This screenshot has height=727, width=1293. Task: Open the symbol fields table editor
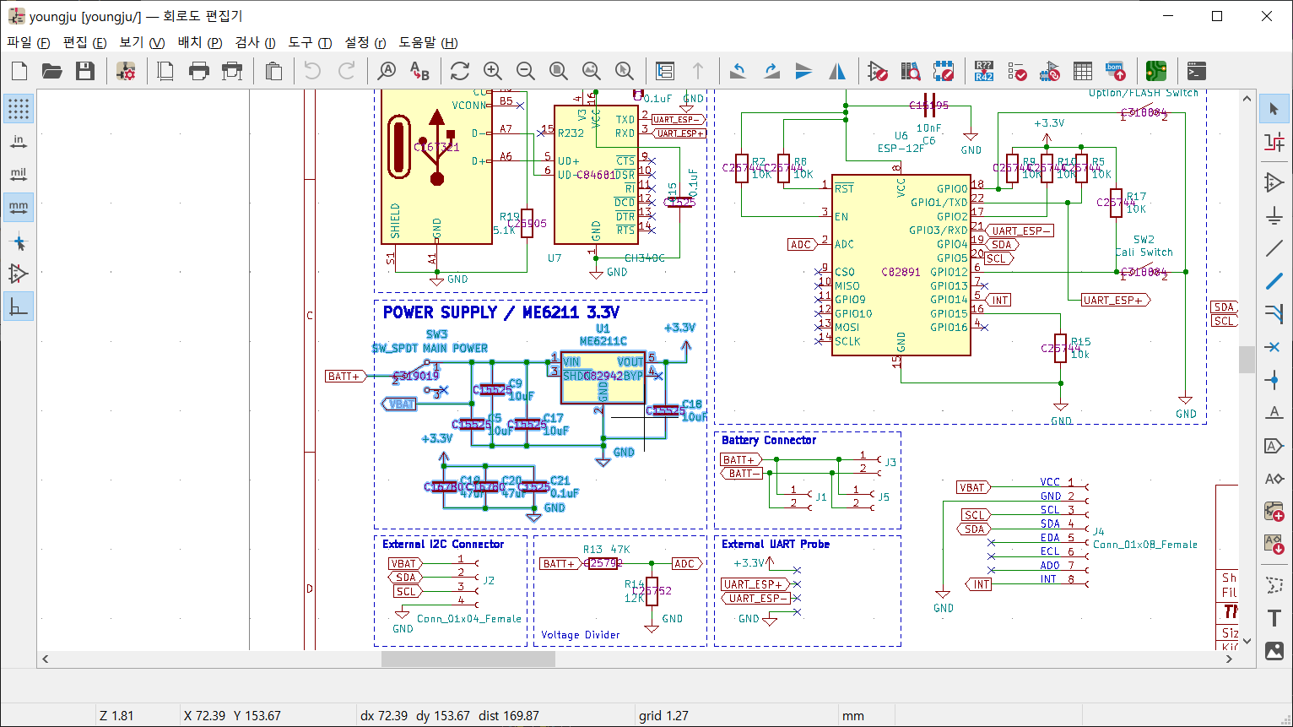tap(1083, 71)
